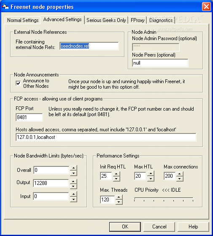Click the Input bandwidth field

coord(51,196)
